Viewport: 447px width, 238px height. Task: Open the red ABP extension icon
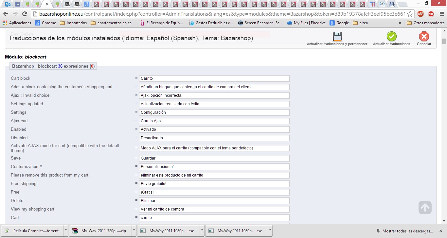(420, 14)
